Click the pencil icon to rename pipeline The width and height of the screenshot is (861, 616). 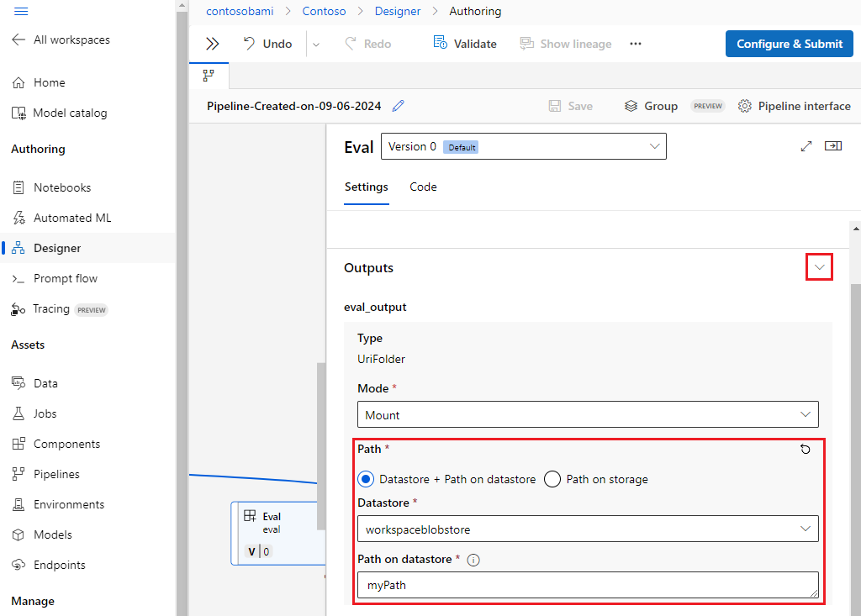(x=399, y=106)
